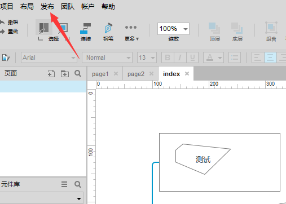Open the Publish (发布) menu
Image resolution: width=286 pixels, height=204 pixels.
tap(47, 7)
